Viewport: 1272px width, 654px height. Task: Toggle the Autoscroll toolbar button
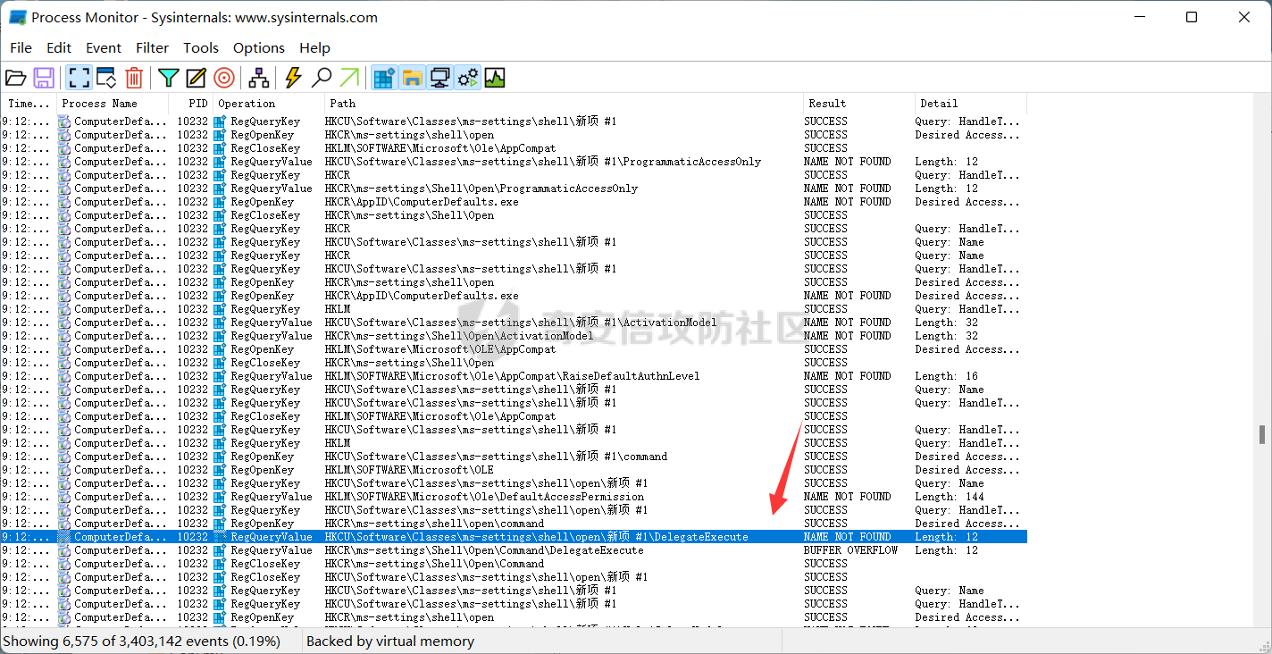coord(106,78)
